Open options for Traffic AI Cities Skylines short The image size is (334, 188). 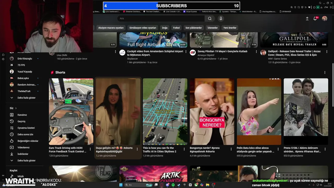184,149
